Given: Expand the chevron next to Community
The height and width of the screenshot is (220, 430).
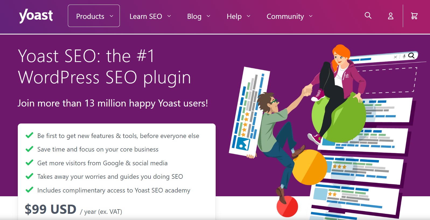Looking at the screenshot, I should coord(311,16).
